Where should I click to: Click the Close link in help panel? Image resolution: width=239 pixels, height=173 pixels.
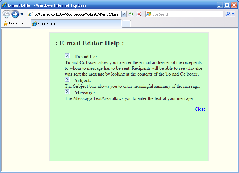coord(200,109)
